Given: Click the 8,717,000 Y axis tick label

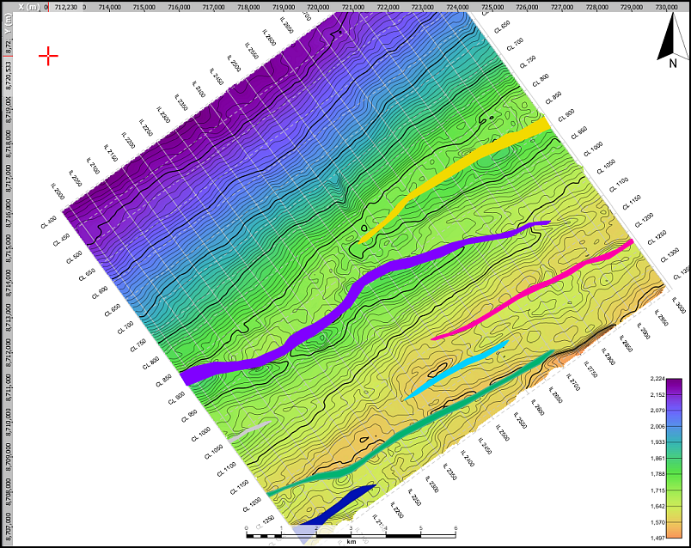Looking at the screenshot, I should coord(8,179).
